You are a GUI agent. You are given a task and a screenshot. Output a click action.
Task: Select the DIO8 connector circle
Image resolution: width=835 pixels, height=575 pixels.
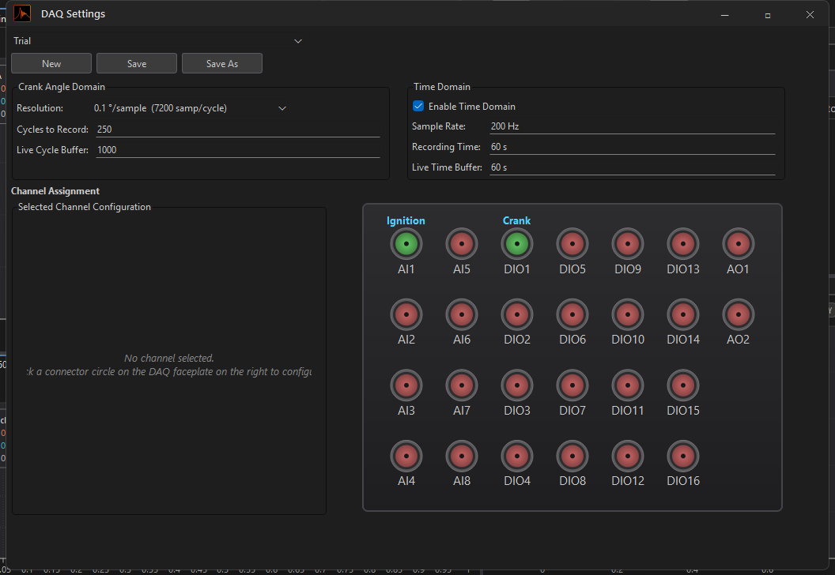572,456
